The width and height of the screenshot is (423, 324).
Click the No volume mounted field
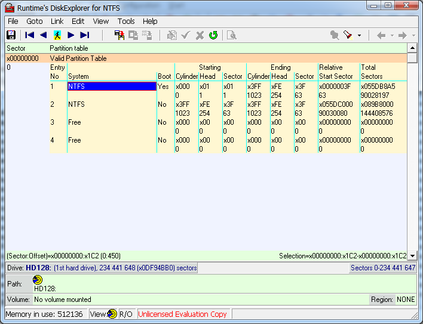(x=201, y=300)
